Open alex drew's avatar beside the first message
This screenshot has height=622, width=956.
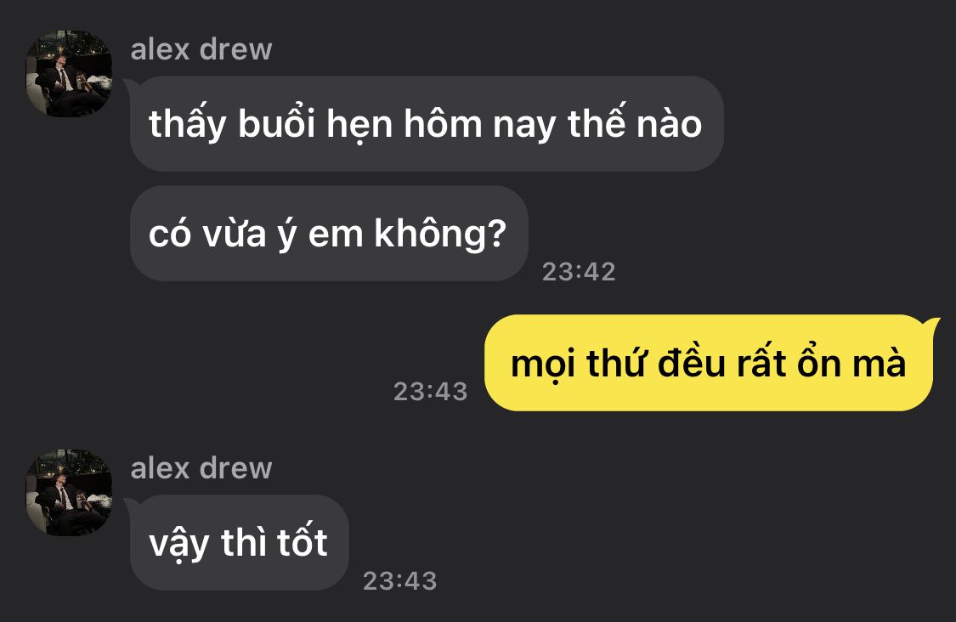click(x=69, y=73)
